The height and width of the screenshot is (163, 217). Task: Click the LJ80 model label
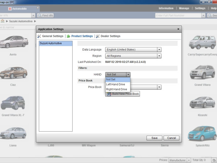coord(51,145)
